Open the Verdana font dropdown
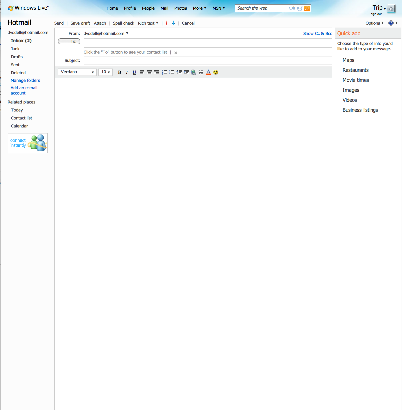Image resolution: width=402 pixels, height=410 pixels. point(77,72)
